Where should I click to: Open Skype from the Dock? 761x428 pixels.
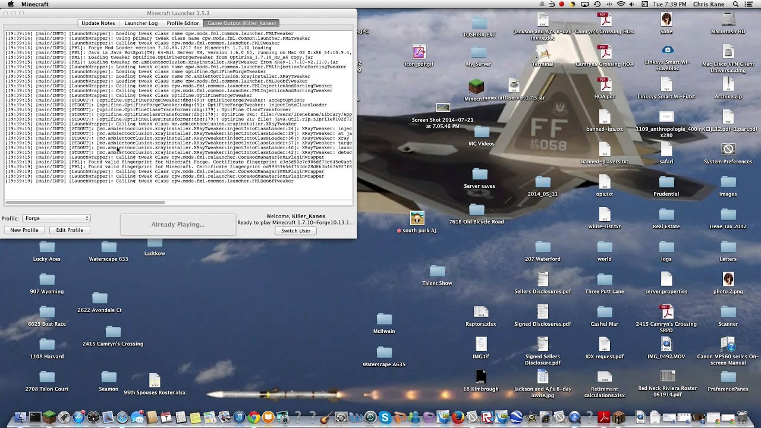coord(385,417)
